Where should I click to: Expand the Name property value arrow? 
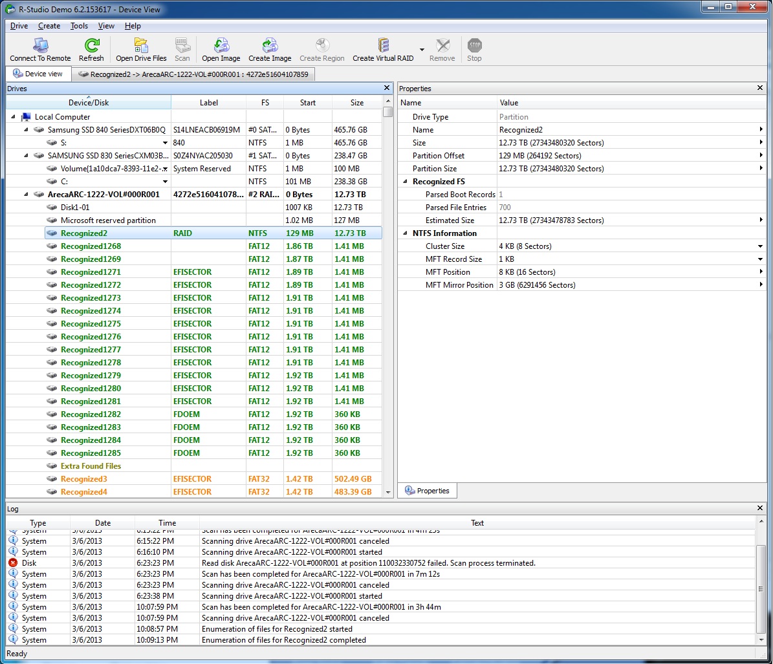(x=761, y=129)
